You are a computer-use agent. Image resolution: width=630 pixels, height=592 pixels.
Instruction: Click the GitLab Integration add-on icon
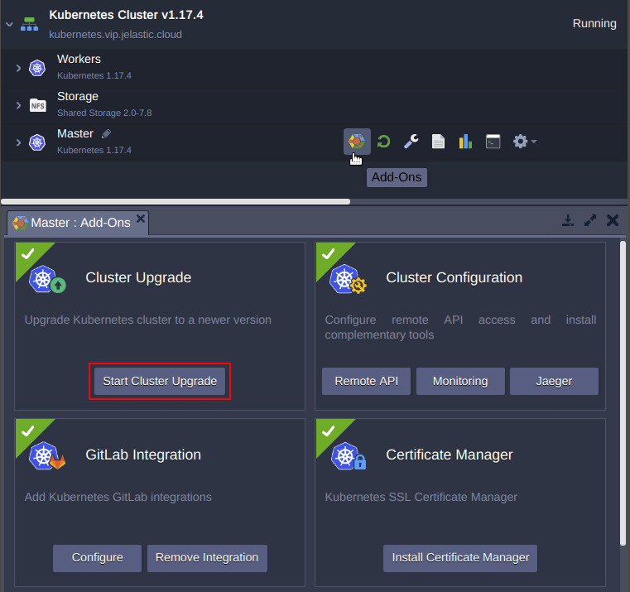pos(47,456)
